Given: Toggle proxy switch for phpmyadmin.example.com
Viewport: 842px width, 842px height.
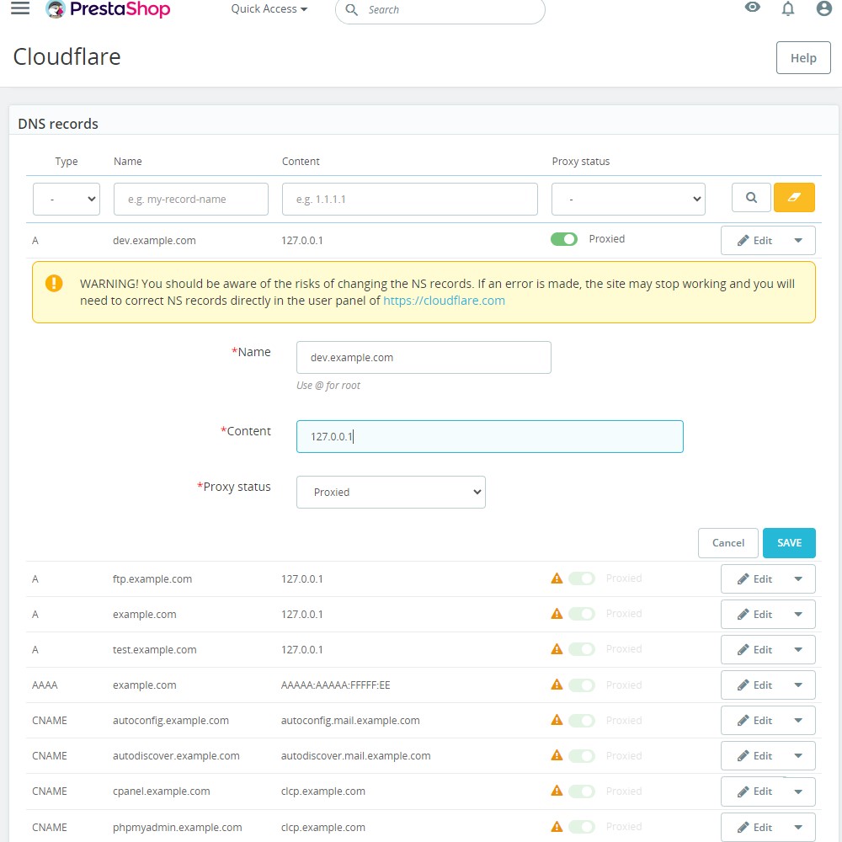Looking at the screenshot, I should 582,827.
